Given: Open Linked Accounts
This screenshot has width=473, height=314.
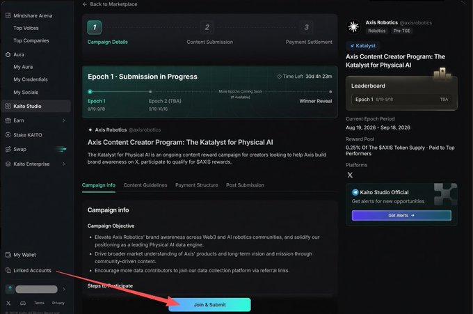Looking at the screenshot, I should (x=29, y=271).
